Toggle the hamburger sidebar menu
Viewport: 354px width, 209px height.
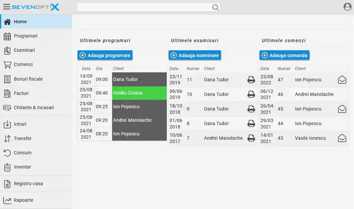point(6,7)
